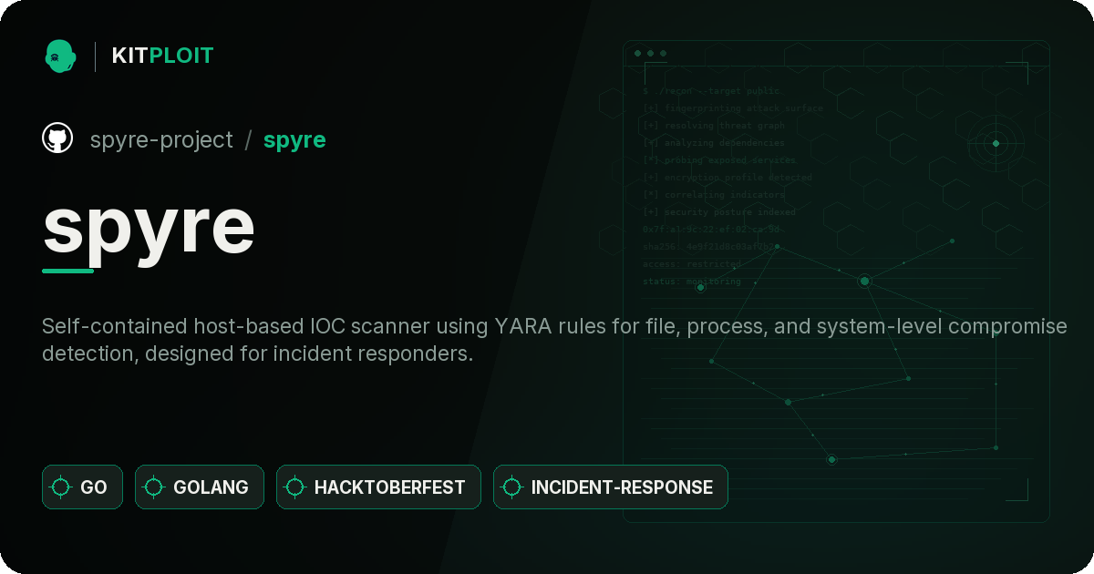
Task: Open the green spyre repository link
Action: tap(294, 140)
